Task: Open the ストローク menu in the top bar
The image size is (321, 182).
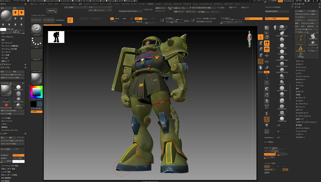Action: (x=177, y=4)
